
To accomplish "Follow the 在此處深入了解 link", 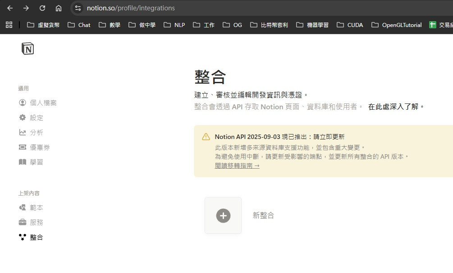I will pyautogui.click(x=396, y=107).
